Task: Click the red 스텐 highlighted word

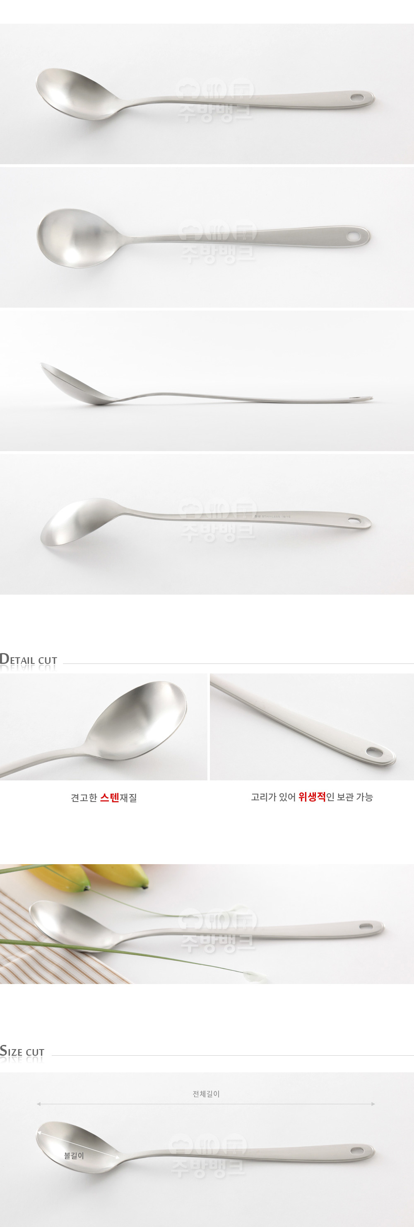Action: [109, 797]
